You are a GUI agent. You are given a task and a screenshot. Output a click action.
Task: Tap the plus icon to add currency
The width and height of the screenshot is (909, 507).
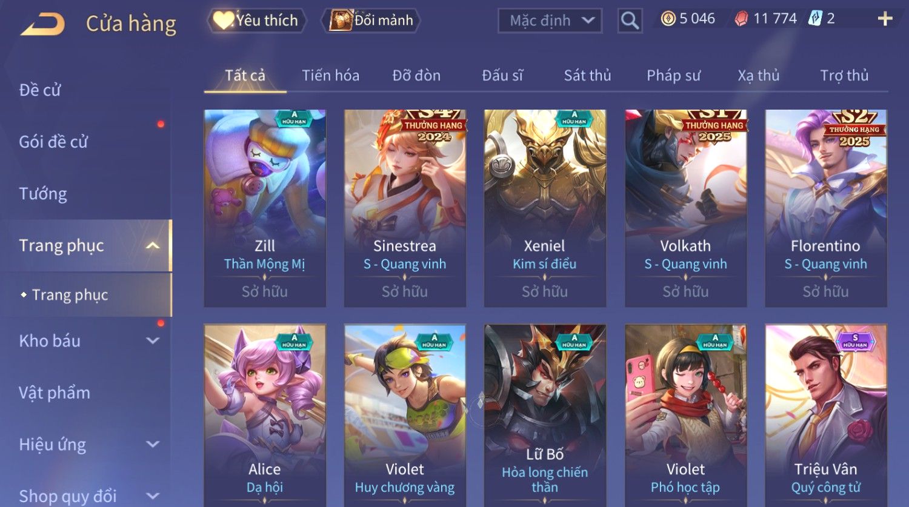(x=885, y=19)
